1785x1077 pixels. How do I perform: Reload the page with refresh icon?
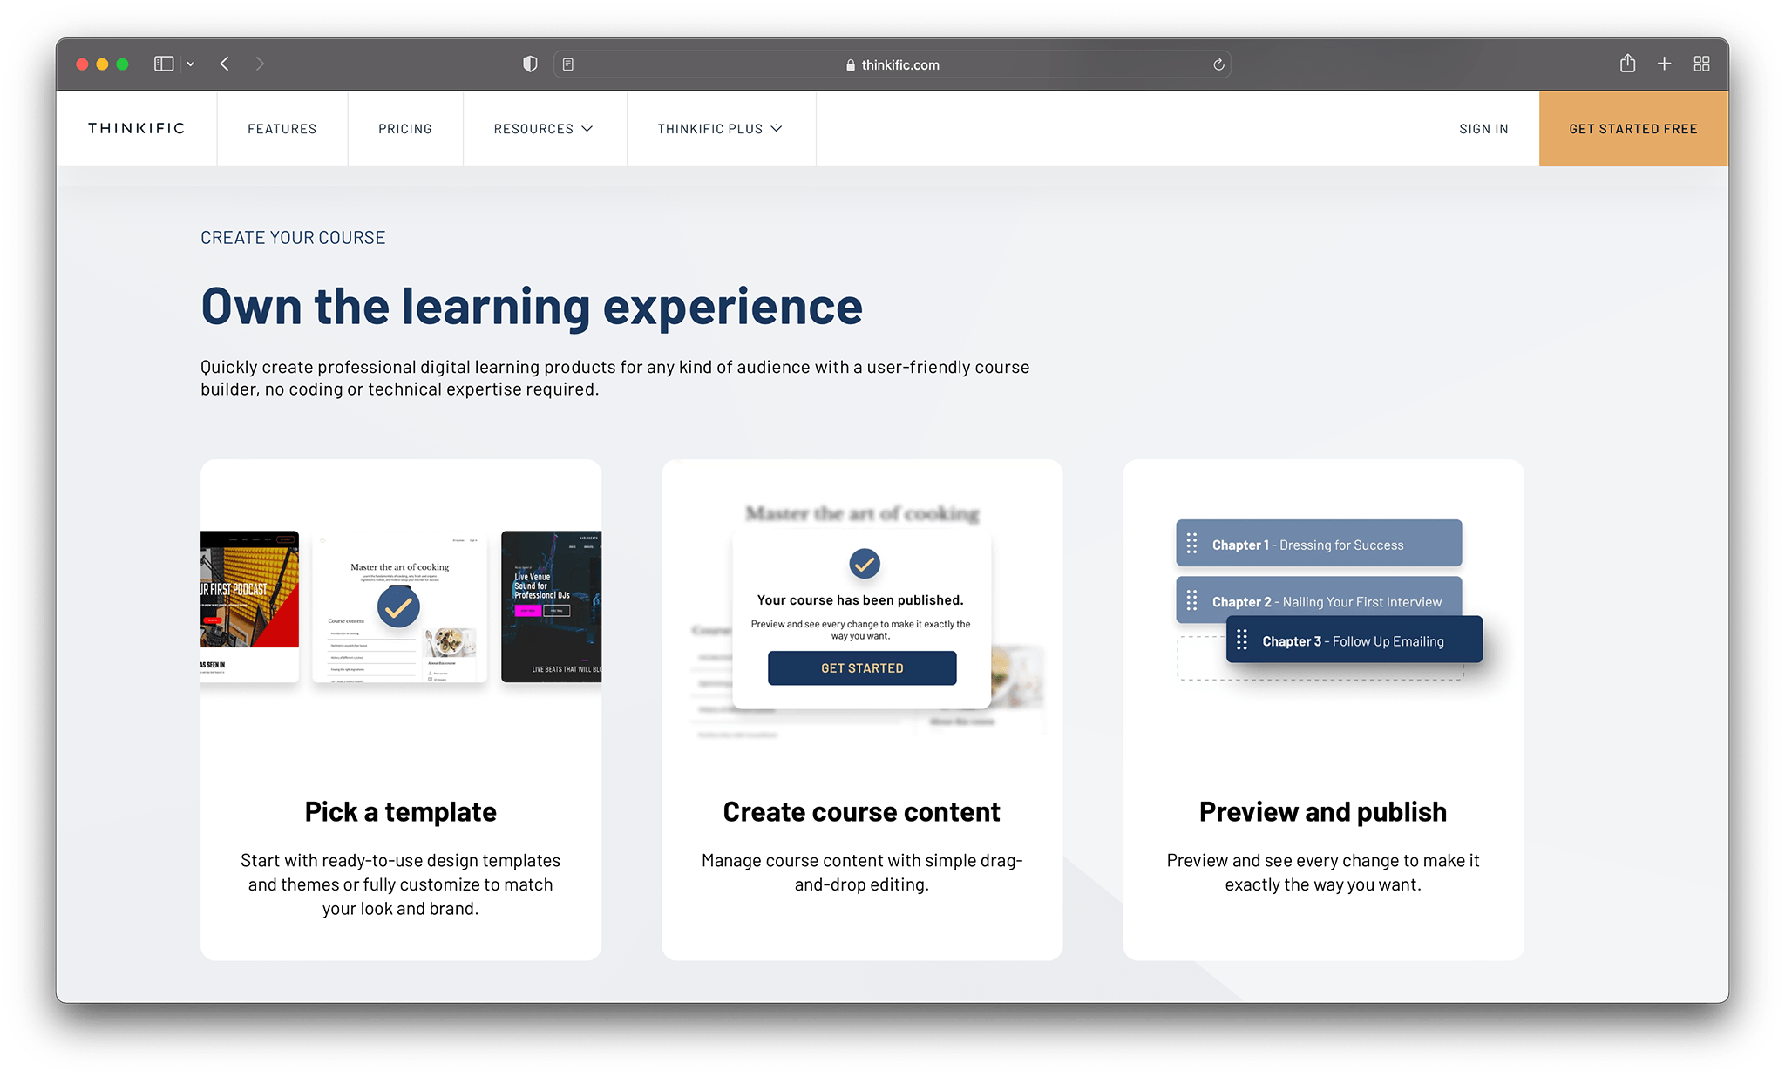[x=1218, y=64]
